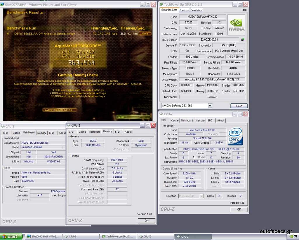Click the NVIDIA icon in the system tray
The width and height of the screenshot is (299, 240).
tap(291, 236)
